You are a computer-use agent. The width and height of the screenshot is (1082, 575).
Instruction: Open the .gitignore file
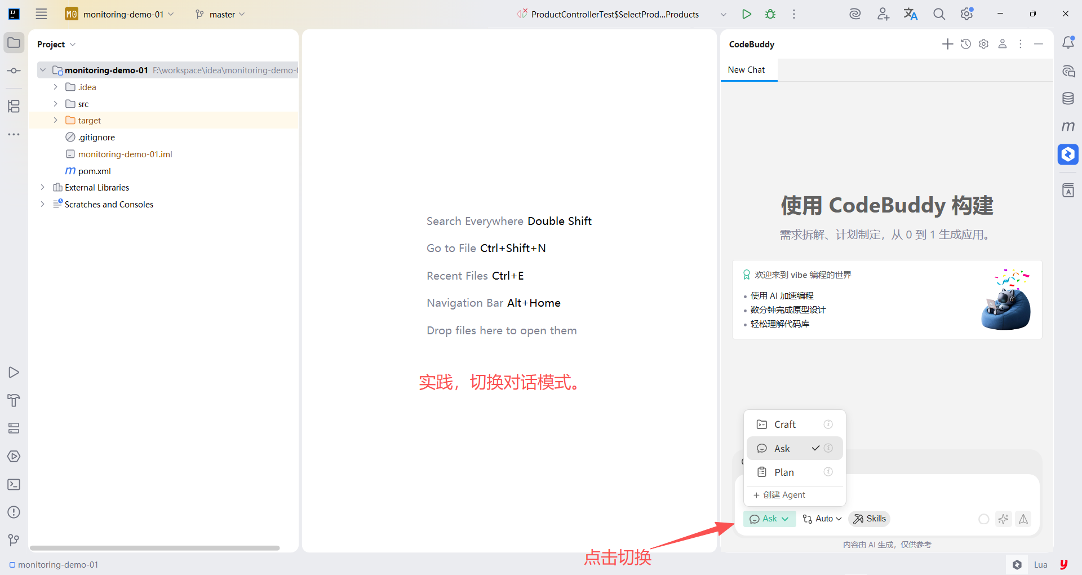(96, 137)
